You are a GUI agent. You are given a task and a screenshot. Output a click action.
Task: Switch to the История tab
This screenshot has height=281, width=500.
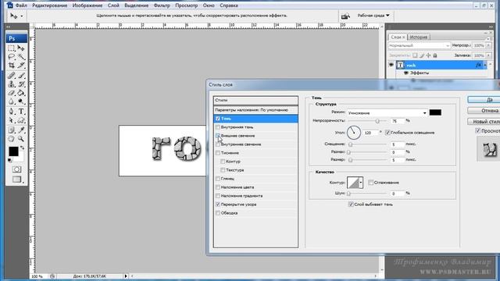(x=419, y=37)
